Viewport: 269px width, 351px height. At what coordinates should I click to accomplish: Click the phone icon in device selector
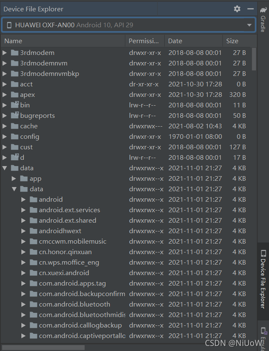tap(9, 25)
